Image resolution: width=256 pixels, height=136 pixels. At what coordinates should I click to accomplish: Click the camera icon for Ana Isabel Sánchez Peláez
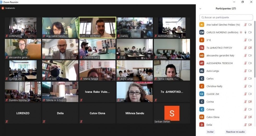pyautogui.click(x=250, y=25)
